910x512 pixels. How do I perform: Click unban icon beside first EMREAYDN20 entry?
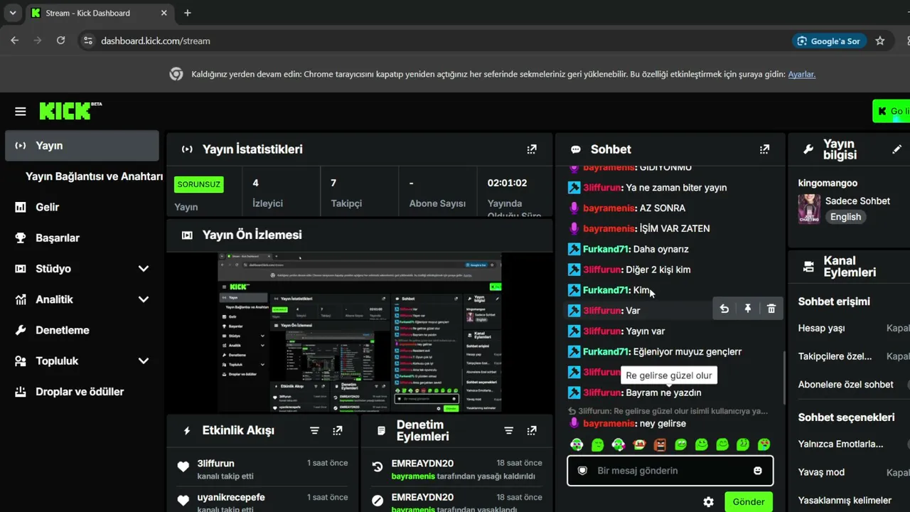378,467
